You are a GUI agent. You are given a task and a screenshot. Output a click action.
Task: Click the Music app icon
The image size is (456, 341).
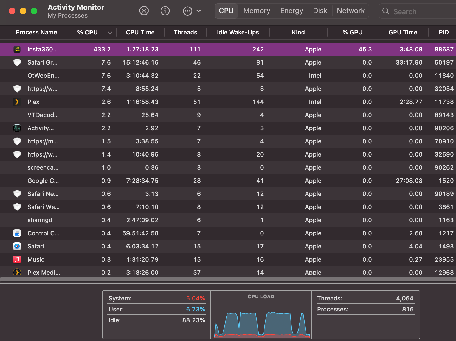point(17,259)
